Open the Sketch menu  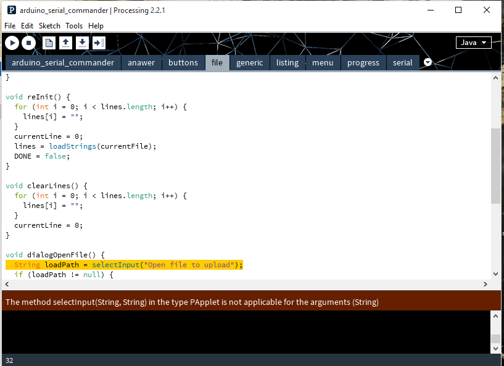click(x=49, y=26)
